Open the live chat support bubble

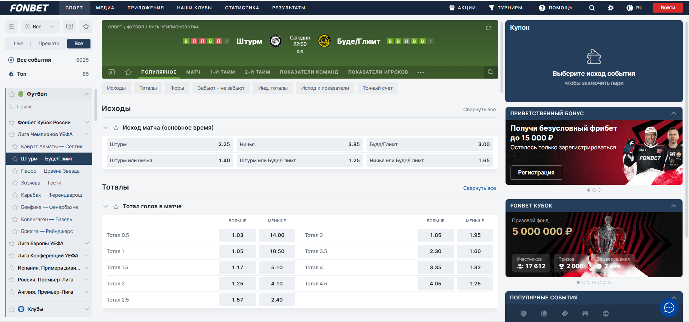tap(669, 308)
